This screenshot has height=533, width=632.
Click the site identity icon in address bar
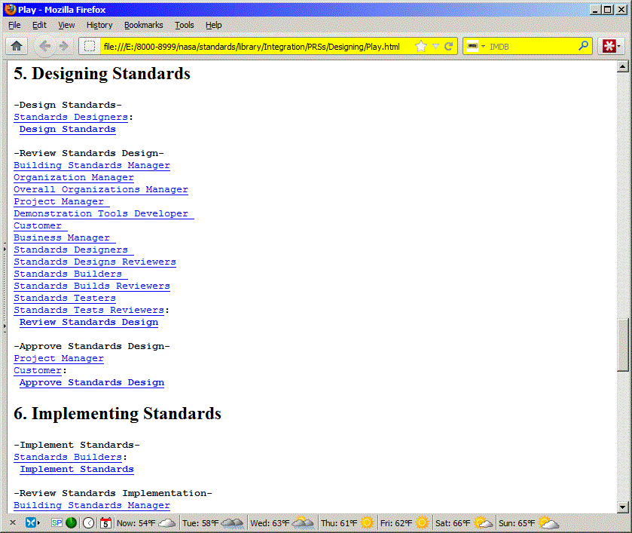click(90, 47)
